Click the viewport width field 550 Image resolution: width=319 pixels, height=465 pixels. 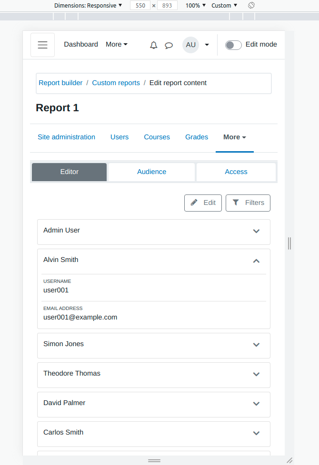coord(140,5)
